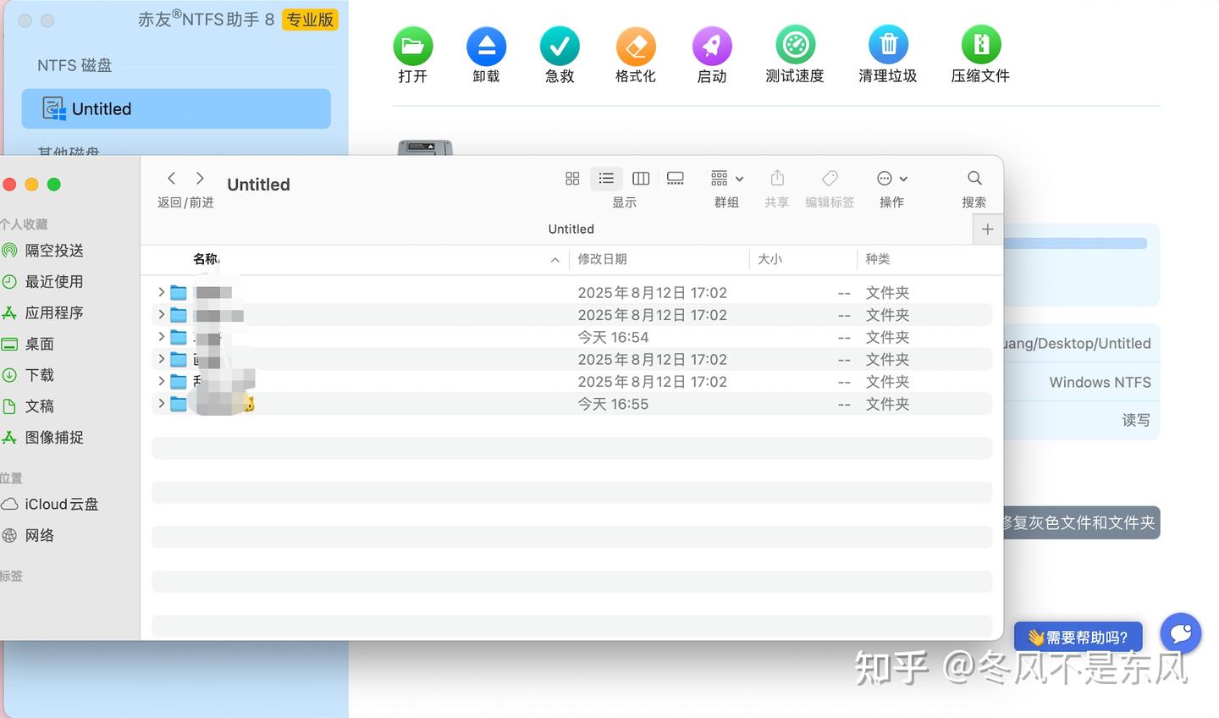The image size is (1219, 718).
Task: Run first aid using the 急救 icon
Action: 560,46
